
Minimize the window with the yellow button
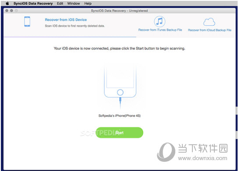click(x=11, y=10)
